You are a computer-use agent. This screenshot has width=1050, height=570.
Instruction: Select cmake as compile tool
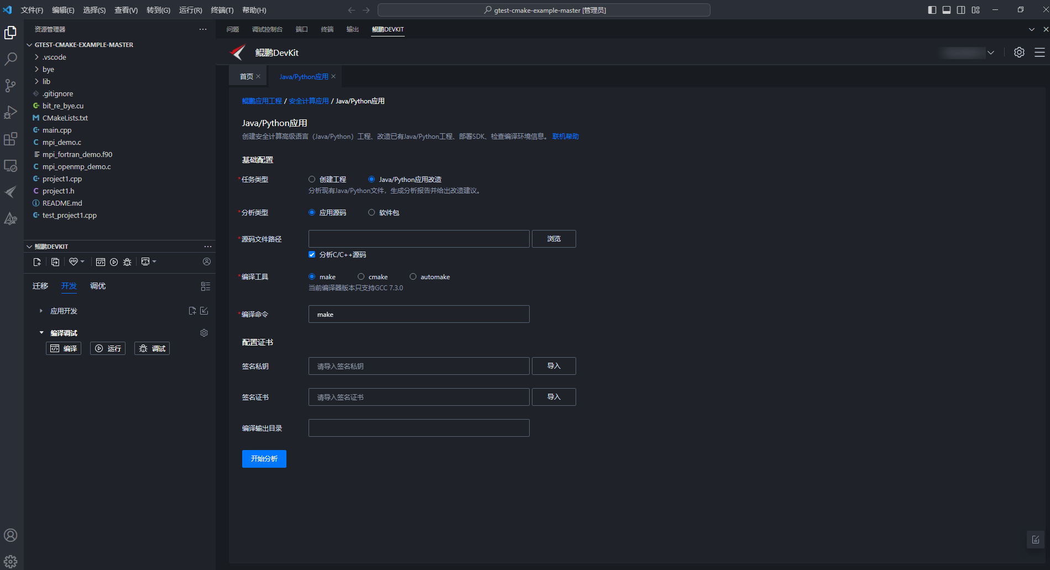pos(361,276)
